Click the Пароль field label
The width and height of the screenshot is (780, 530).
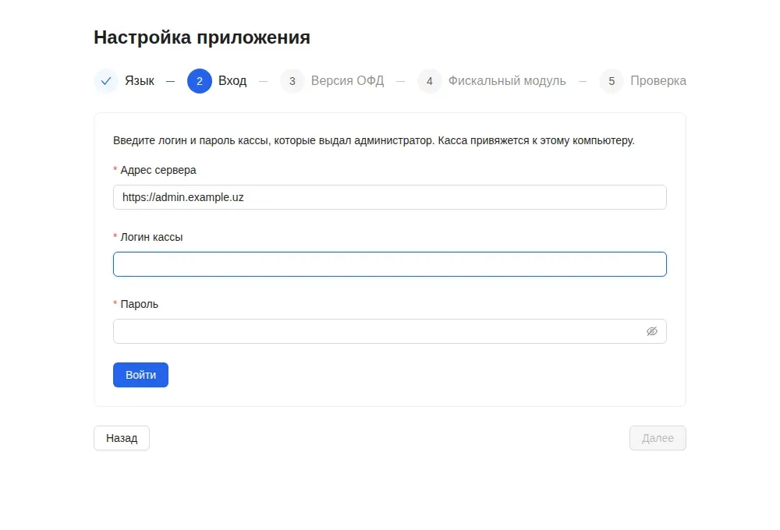click(x=140, y=304)
